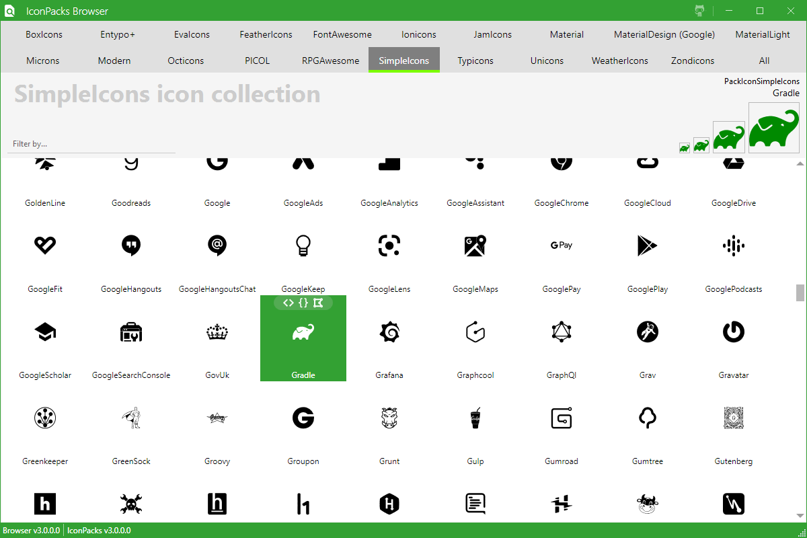Click the vertical scrollbar thumb

pyautogui.click(x=800, y=293)
